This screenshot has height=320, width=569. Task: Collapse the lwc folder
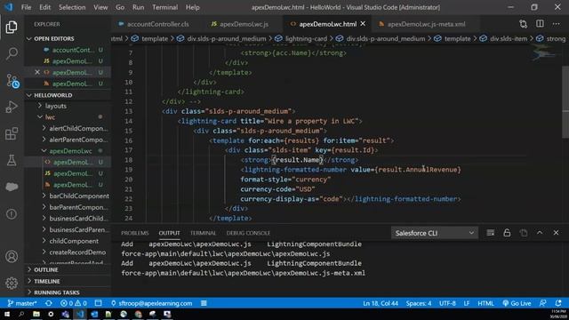[50, 117]
